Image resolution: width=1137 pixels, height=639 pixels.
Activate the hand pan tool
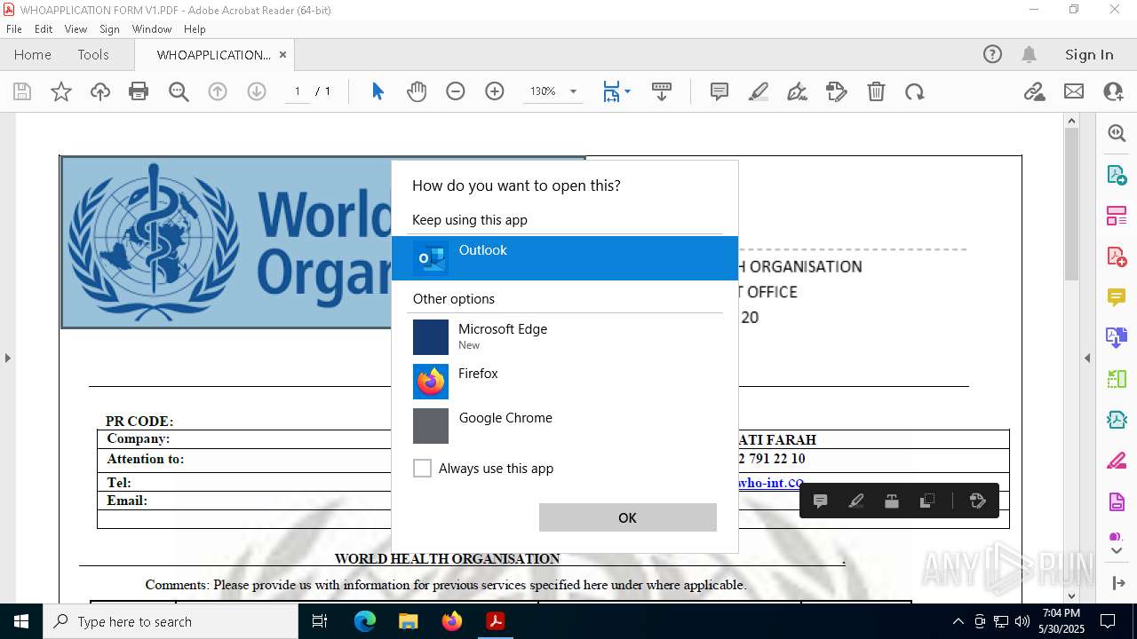[x=417, y=91]
